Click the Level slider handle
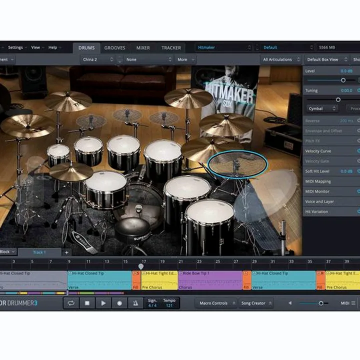360x360 pixels. (343, 80)
